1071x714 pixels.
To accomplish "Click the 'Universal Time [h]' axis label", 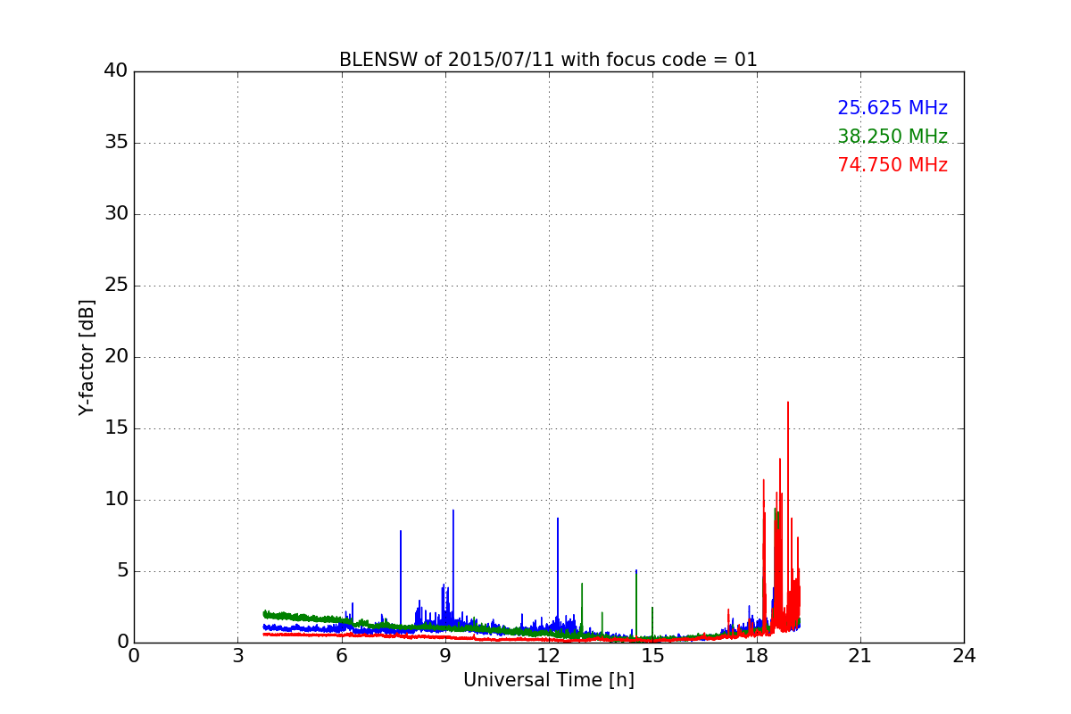I will coord(548,680).
